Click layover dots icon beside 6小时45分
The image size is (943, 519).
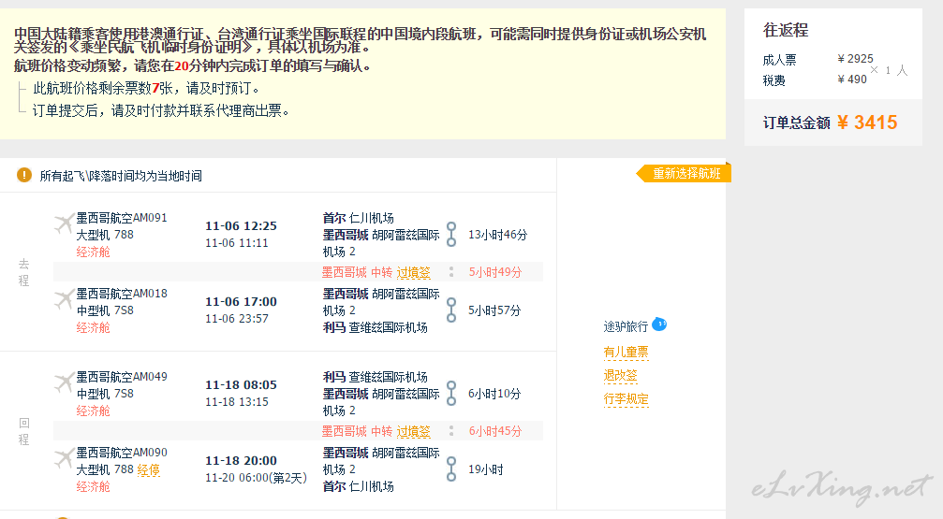(x=451, y=431)
